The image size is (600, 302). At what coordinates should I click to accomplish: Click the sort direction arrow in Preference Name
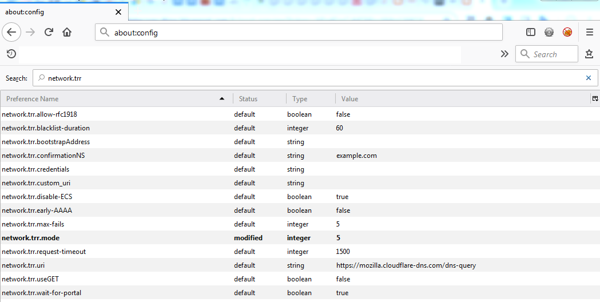tap(222, 99)
